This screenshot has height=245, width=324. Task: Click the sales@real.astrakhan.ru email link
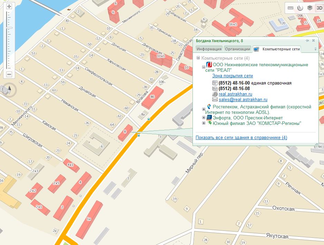(243, 100)
